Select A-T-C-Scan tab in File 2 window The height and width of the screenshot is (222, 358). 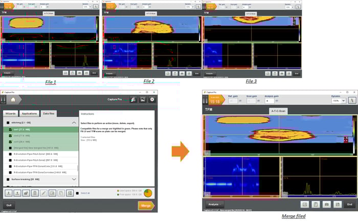151,14
